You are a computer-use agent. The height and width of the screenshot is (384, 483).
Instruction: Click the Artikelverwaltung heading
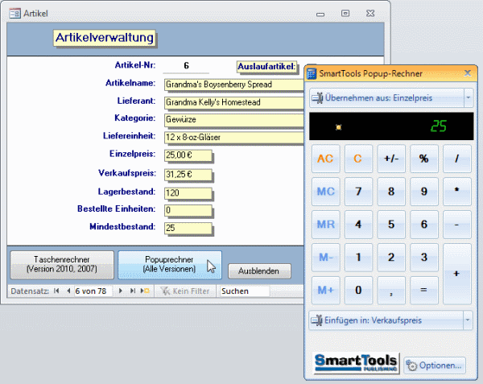105,38
